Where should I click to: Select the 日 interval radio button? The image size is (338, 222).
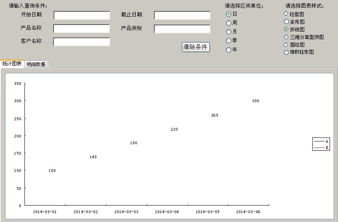coord(229,14)
